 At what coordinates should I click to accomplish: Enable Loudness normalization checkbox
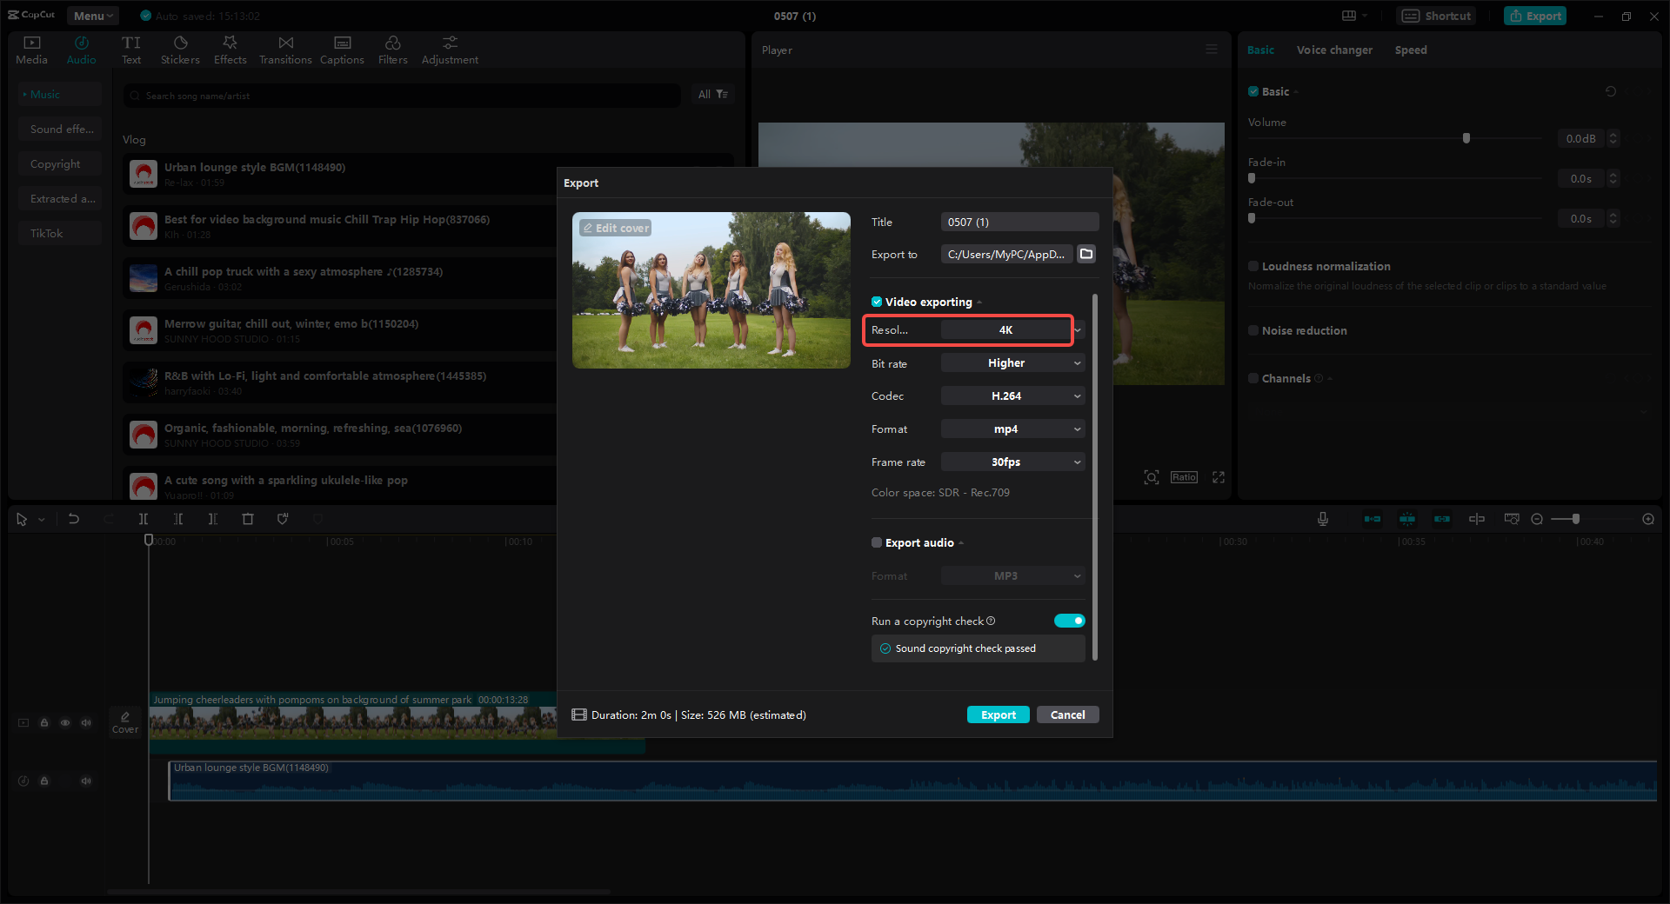click(1253, 266)
